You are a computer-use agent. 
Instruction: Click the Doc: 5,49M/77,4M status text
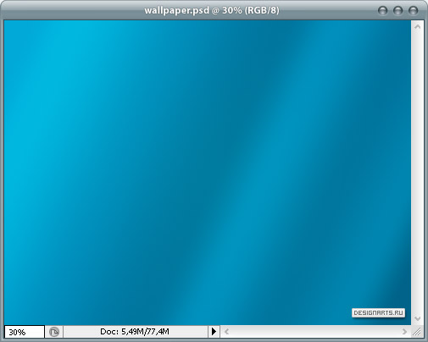click(x=135, y=332)
